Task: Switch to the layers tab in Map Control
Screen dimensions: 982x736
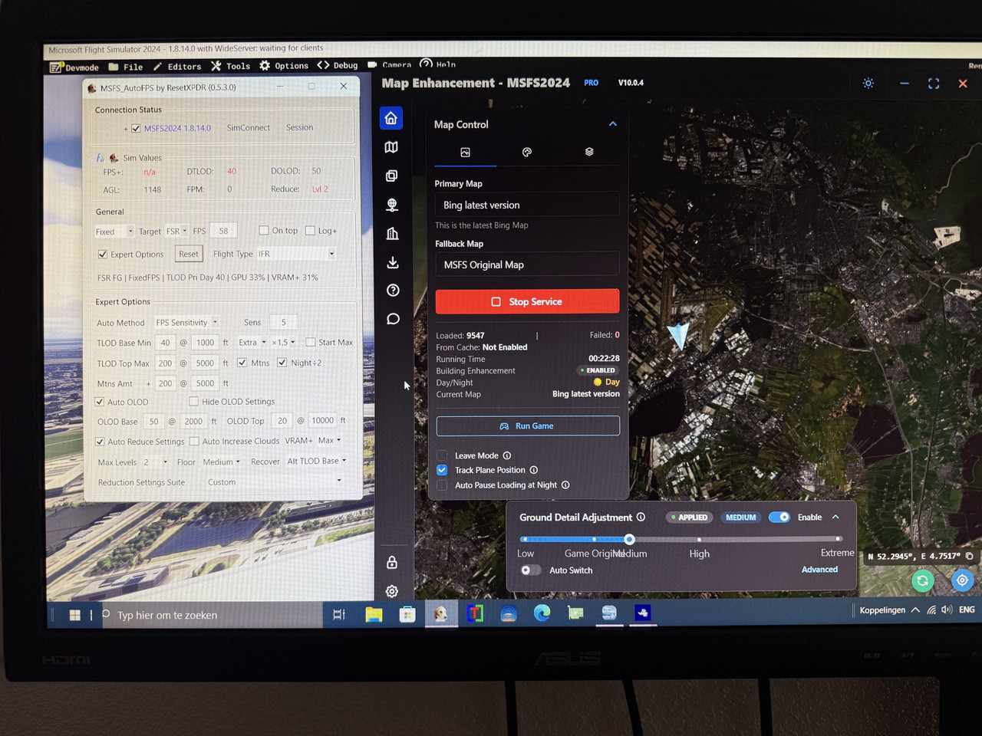Action: tap(589, 152)
